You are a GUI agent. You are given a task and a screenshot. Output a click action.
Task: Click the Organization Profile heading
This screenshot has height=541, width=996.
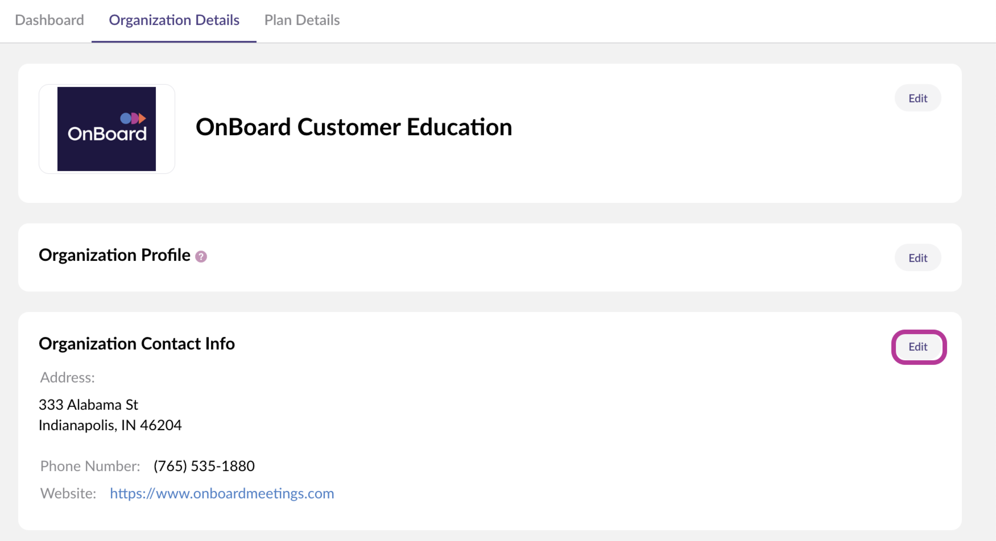(114, 255)
